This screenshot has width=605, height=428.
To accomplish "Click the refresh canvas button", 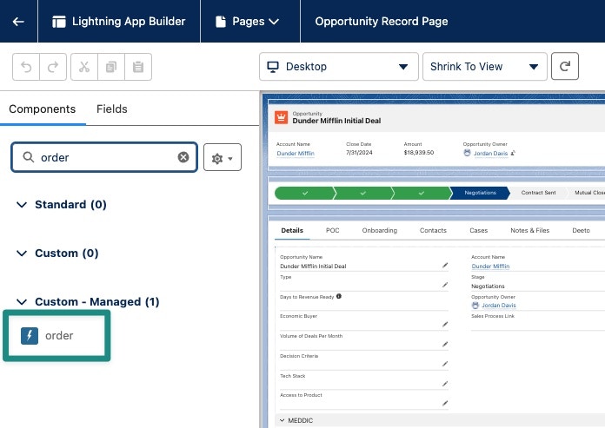I will point(565,66).
